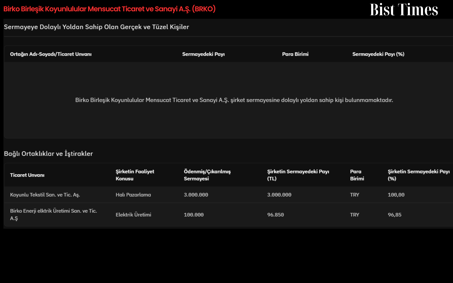Select Şirketin Sermayedeki Payı (TL) header
The width and height of the screenshot is (453, 283).
(x=298, y=175)
